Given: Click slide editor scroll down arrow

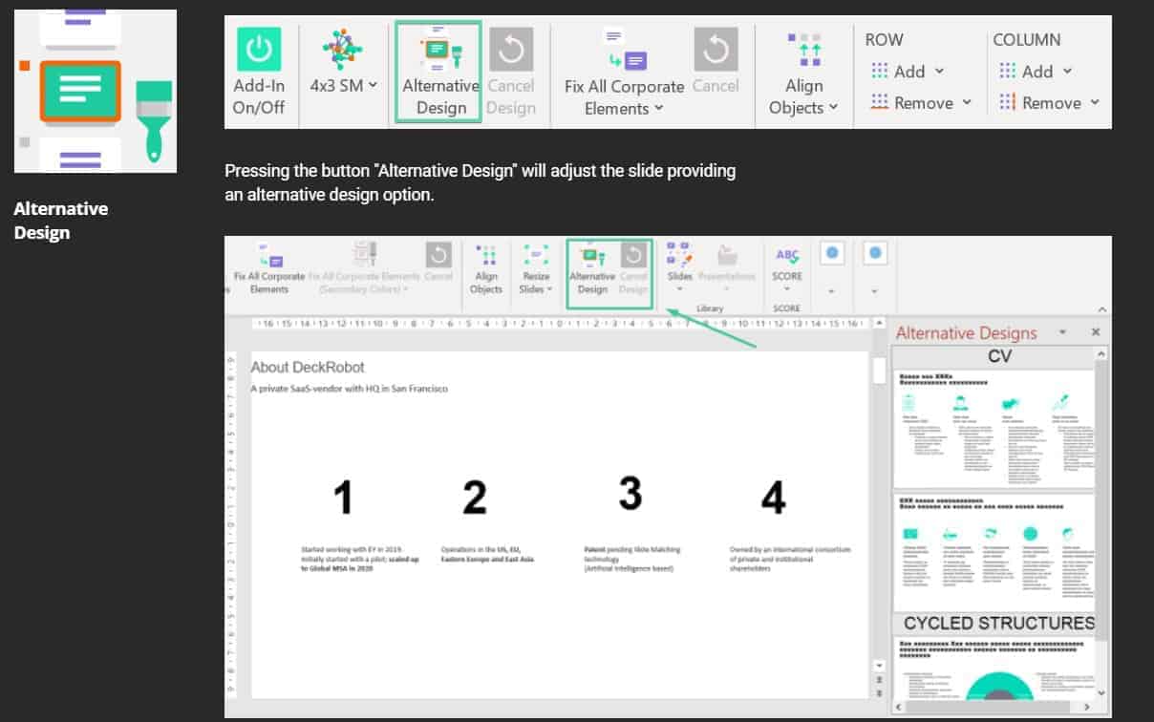Looking at the screenshot, I should click(x=879, y=664).
